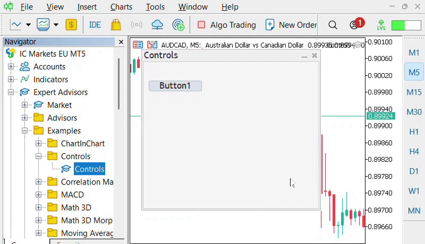The image size is (425, 244).
Task: Click Button1 in Controls dialog
Action: [x=175, y=86]
